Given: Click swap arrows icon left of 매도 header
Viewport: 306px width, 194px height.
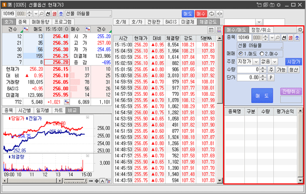Looking at the screenshot, I should tap(26, 29).
